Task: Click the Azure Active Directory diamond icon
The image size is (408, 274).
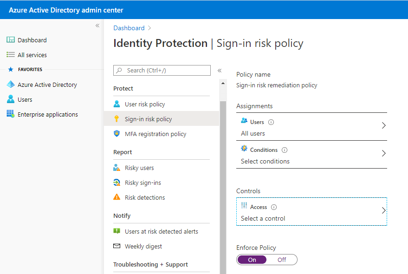Action: tap(11, 85)
